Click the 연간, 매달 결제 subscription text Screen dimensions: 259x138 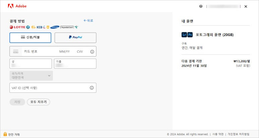pyautogui.click(x=192, y=48)
